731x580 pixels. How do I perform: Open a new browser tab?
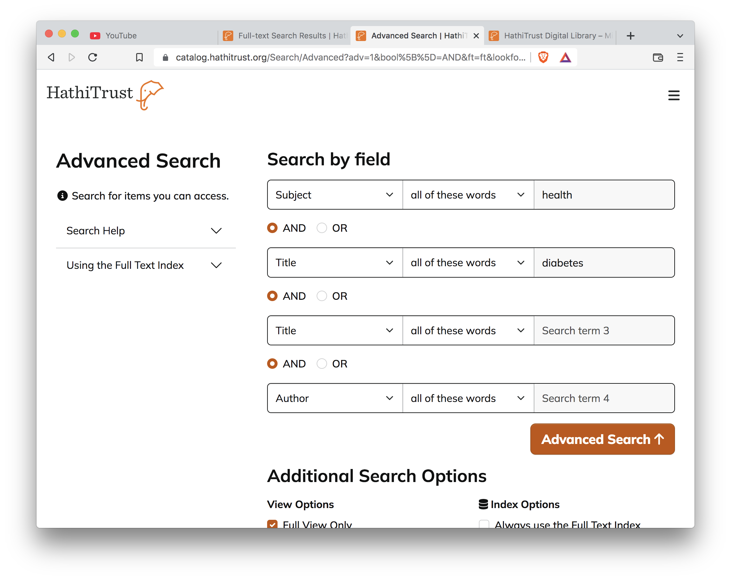point(630,35)
